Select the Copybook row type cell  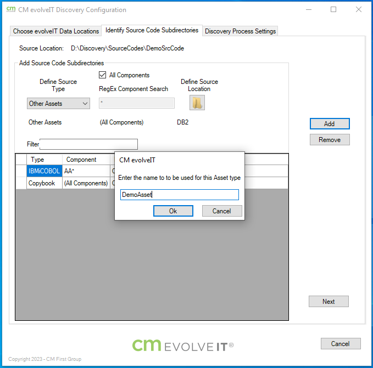click(x=44, y=183)
